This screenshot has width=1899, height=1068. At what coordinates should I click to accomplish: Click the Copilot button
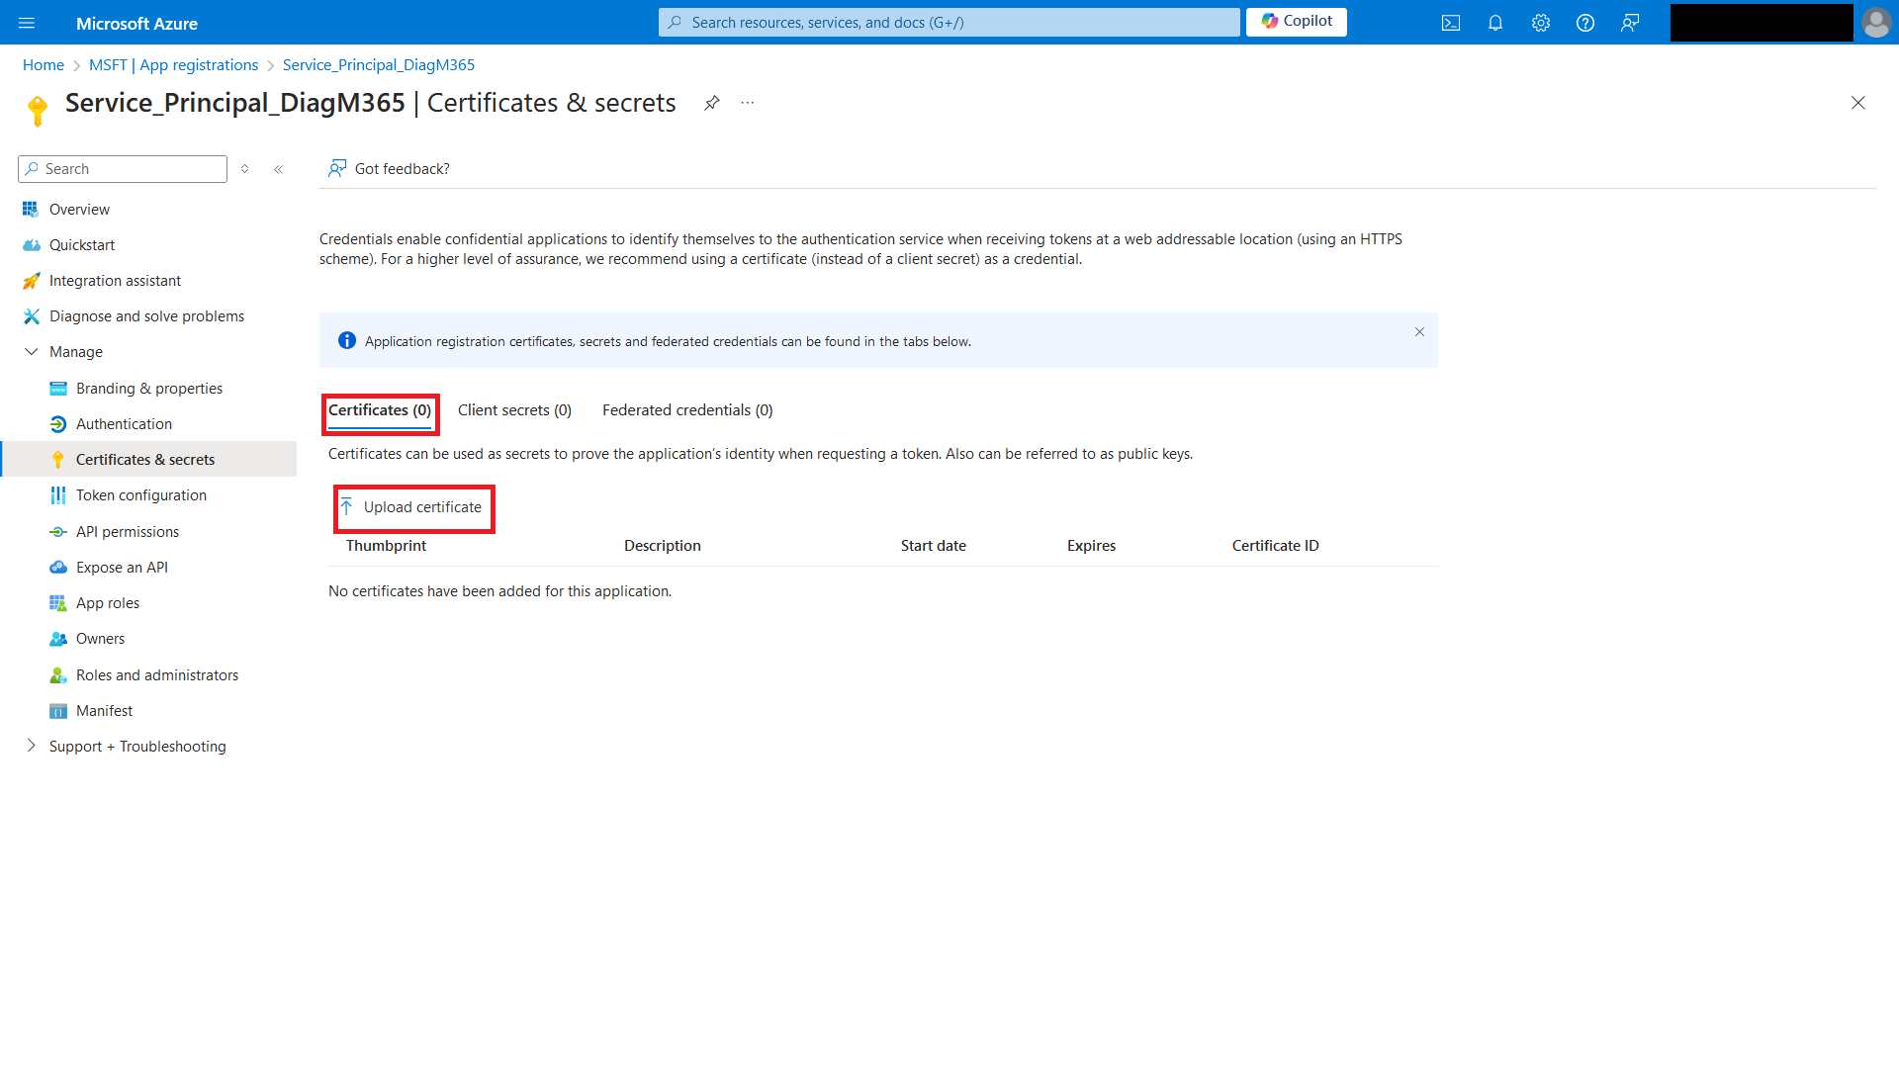pos(1296,22)
